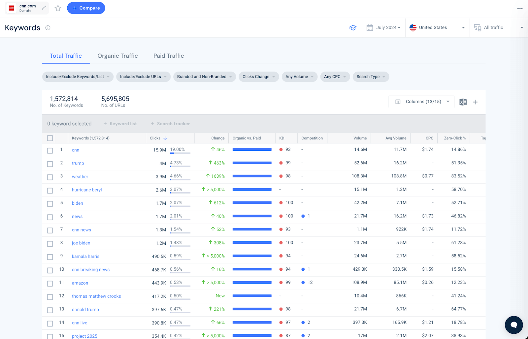Open Branded and Non-Branded filter
528x339 pixels.
pyautogui.click(x=205, y=77)
